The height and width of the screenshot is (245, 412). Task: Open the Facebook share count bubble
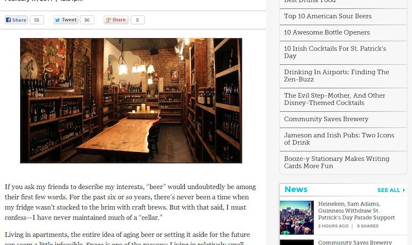pos(36,20)
